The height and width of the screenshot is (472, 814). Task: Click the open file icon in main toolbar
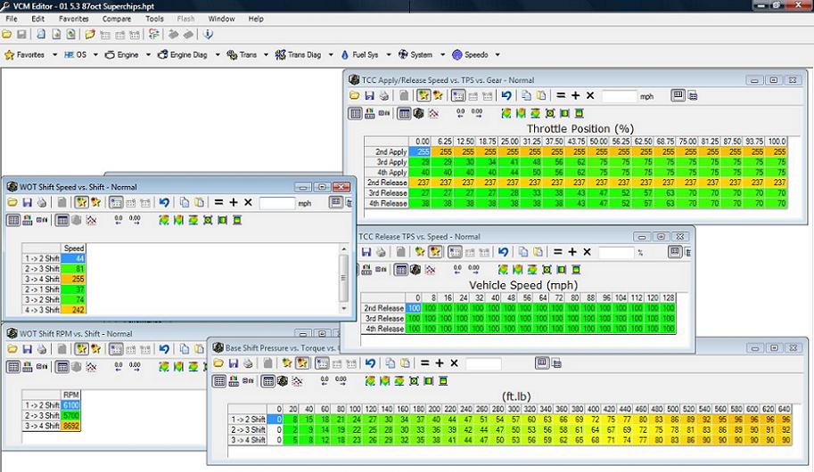tap(7, 35)
